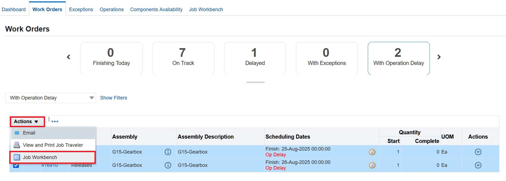Click the Show Filters link
The image size is (506, 181).
point(113,98)
